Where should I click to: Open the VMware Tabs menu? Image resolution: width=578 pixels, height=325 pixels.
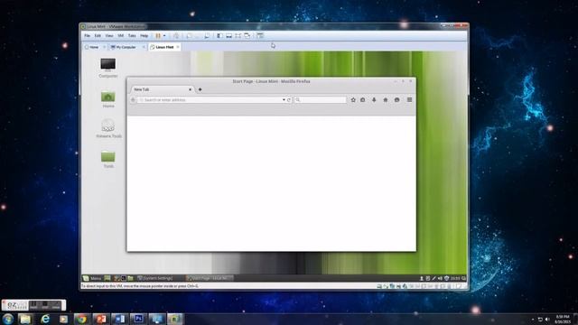coord(132,36)
